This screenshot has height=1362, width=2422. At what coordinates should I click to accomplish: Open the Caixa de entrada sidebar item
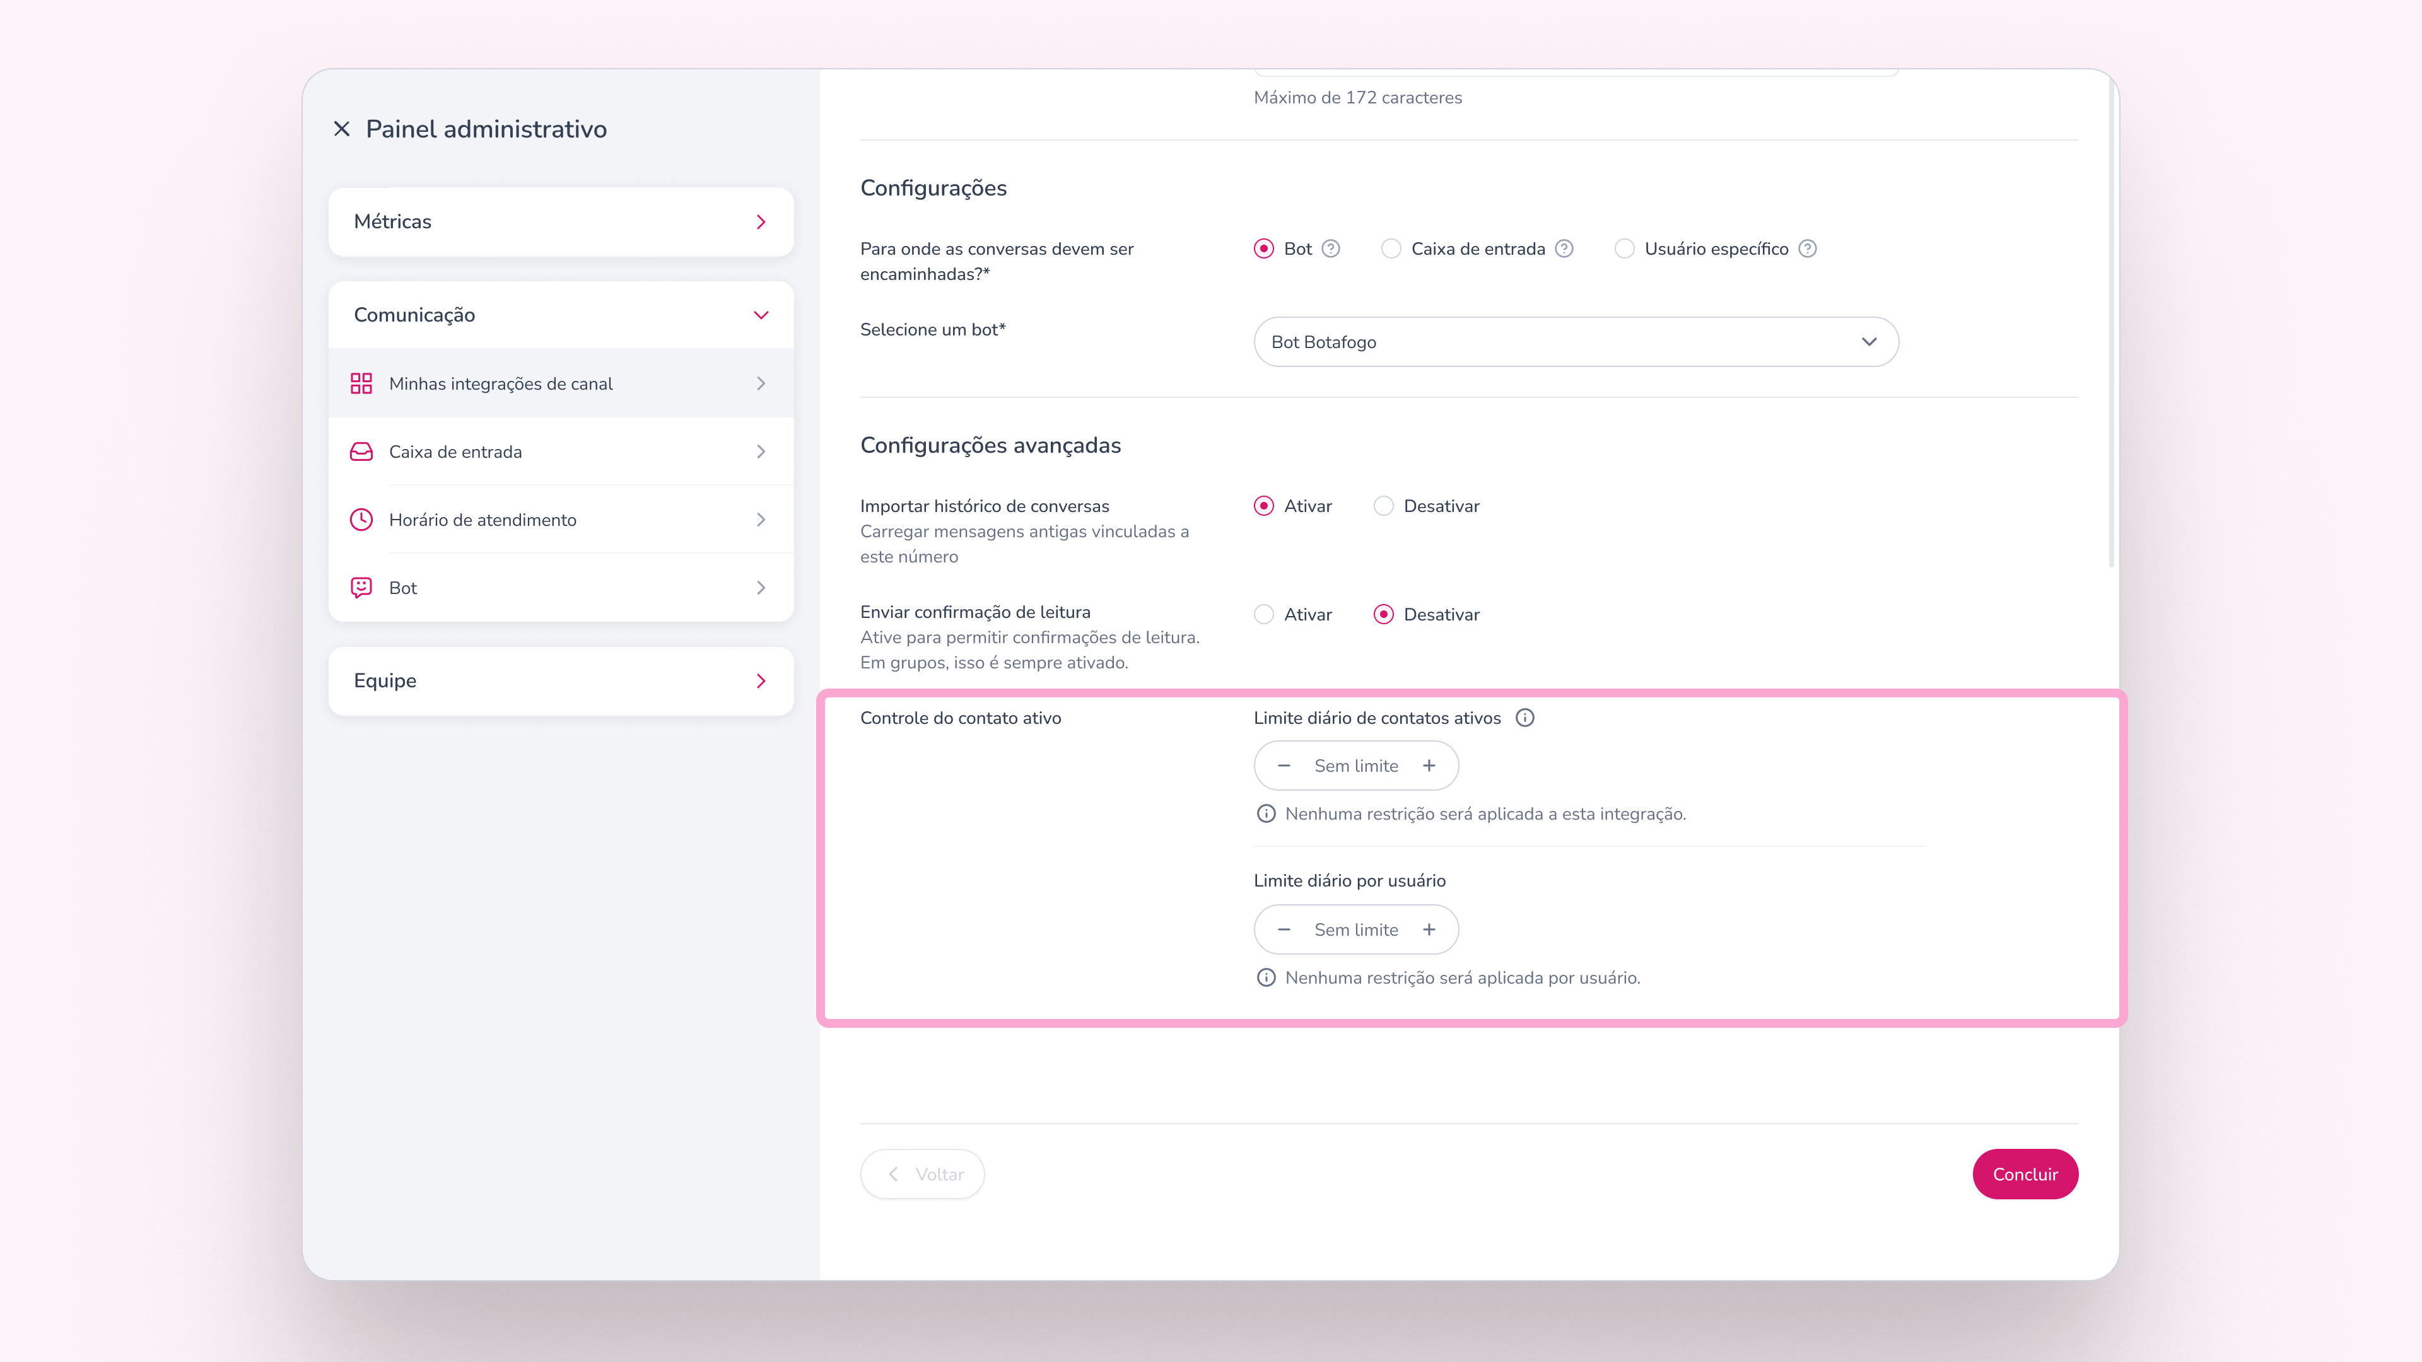(561, 451)
